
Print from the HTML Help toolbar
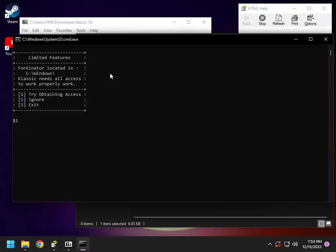pyautogui.click(x=295, y=20)
